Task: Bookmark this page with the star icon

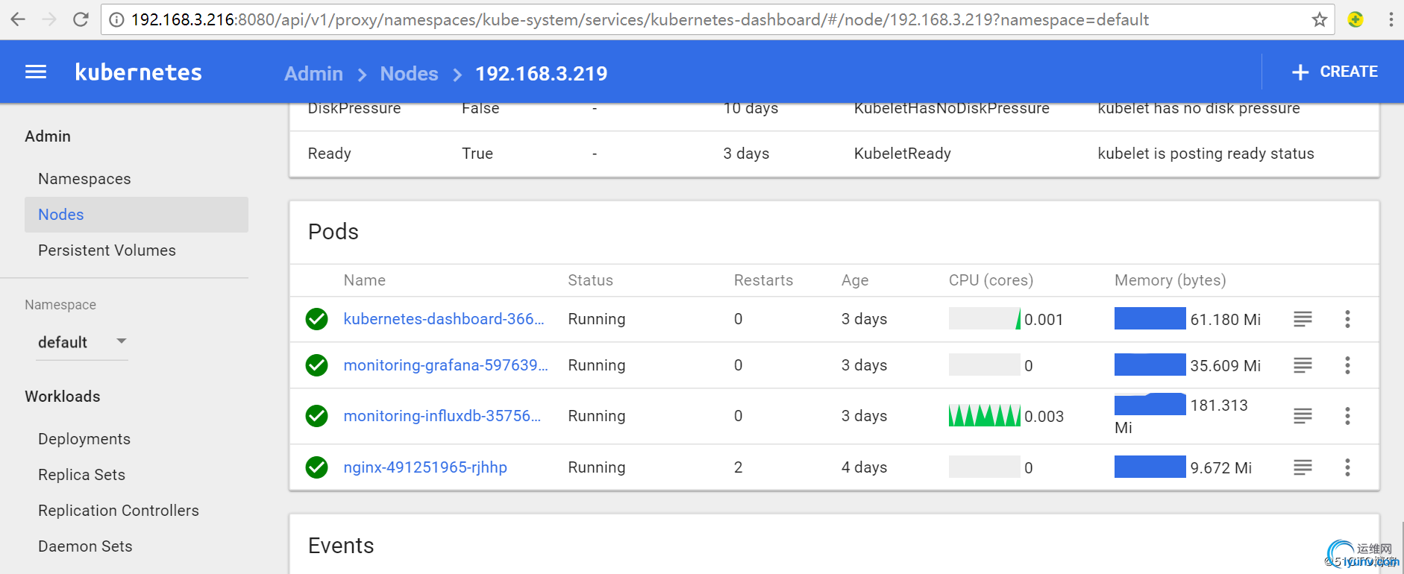Action: tap(1320, 19)
